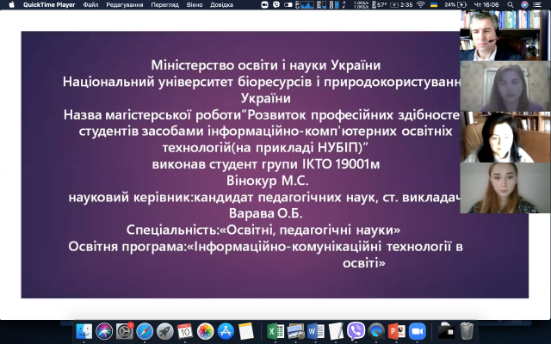Screen dimensions: 551x344
Task: Select video thumbnail of man with headset
Action: [505, 35]
